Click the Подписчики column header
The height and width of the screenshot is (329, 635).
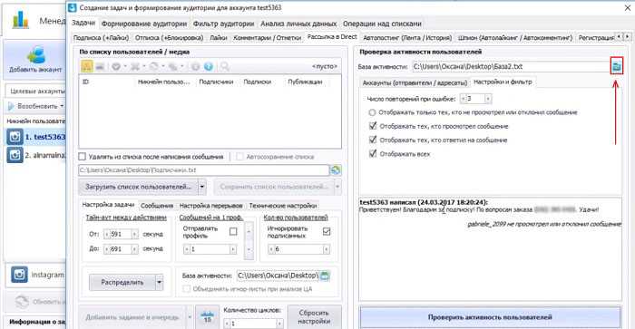click(x=216, y=82)
